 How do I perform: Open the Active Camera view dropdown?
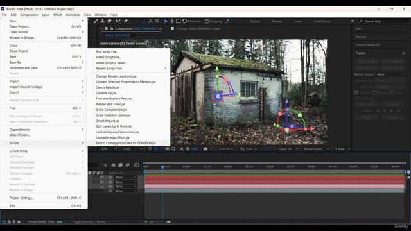pos(317,149)
